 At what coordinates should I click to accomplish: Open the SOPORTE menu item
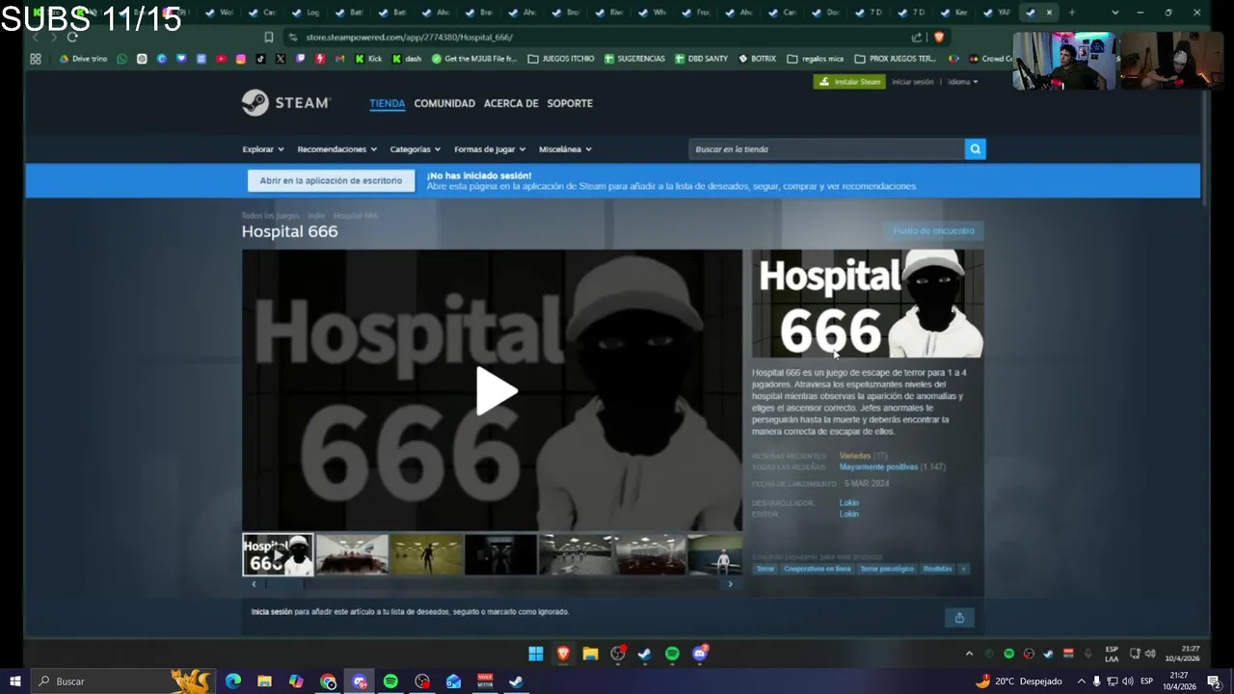570,103
